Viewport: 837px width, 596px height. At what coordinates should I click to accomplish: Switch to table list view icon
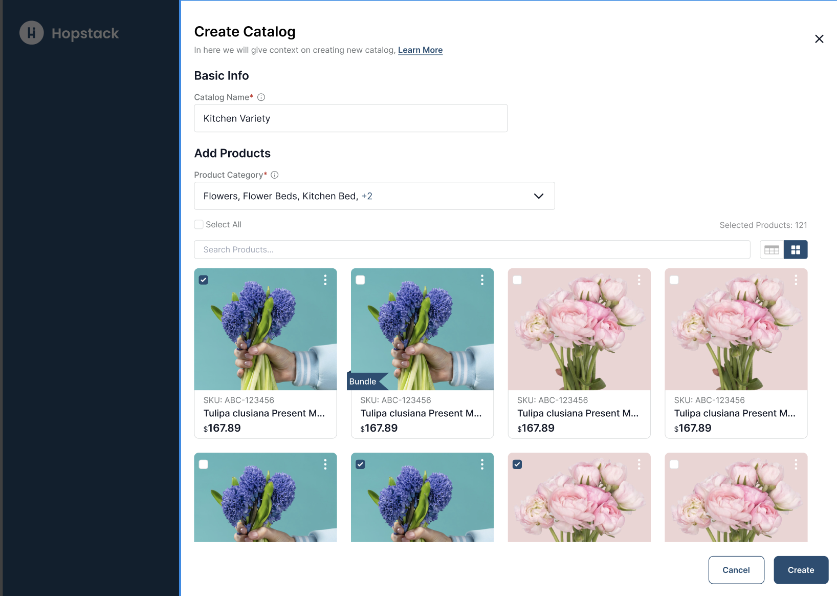point(772,250)
